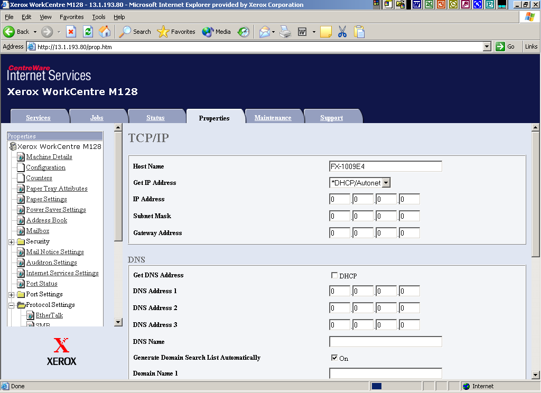Click the first octet of DNS Address 1
Image resolution: width=541 pixels, height=393 pixels.
click(x=340, y=291)
